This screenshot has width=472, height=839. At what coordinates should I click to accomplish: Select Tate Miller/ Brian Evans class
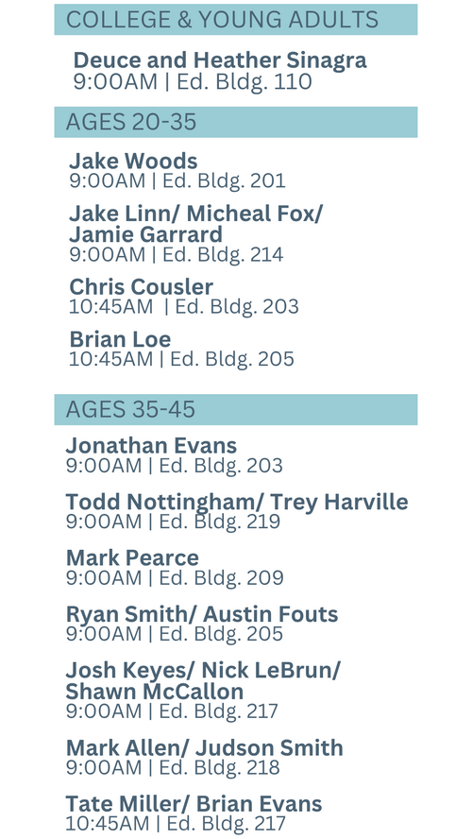[x=194, y=804]
